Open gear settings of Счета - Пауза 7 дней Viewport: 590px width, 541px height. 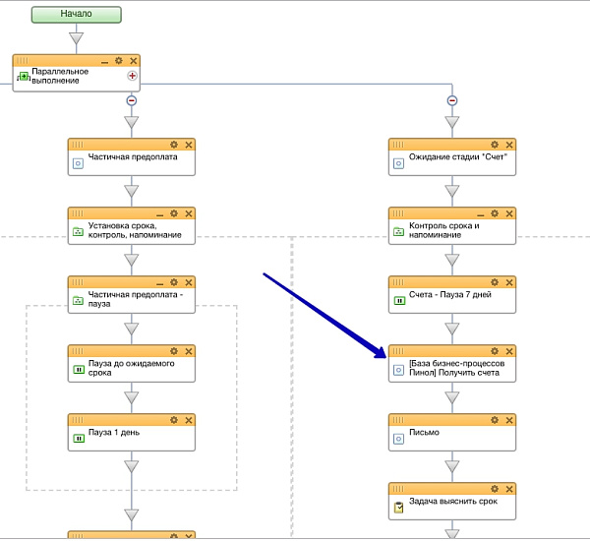point(495,282)
